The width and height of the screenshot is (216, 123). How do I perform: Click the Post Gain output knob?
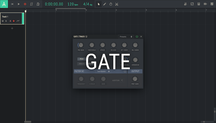click(x=135, y=79)
